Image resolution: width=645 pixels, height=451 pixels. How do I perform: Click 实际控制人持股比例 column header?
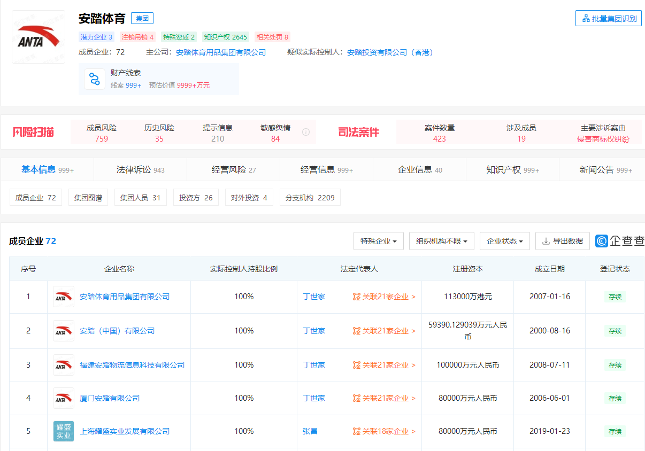point(244,269)
